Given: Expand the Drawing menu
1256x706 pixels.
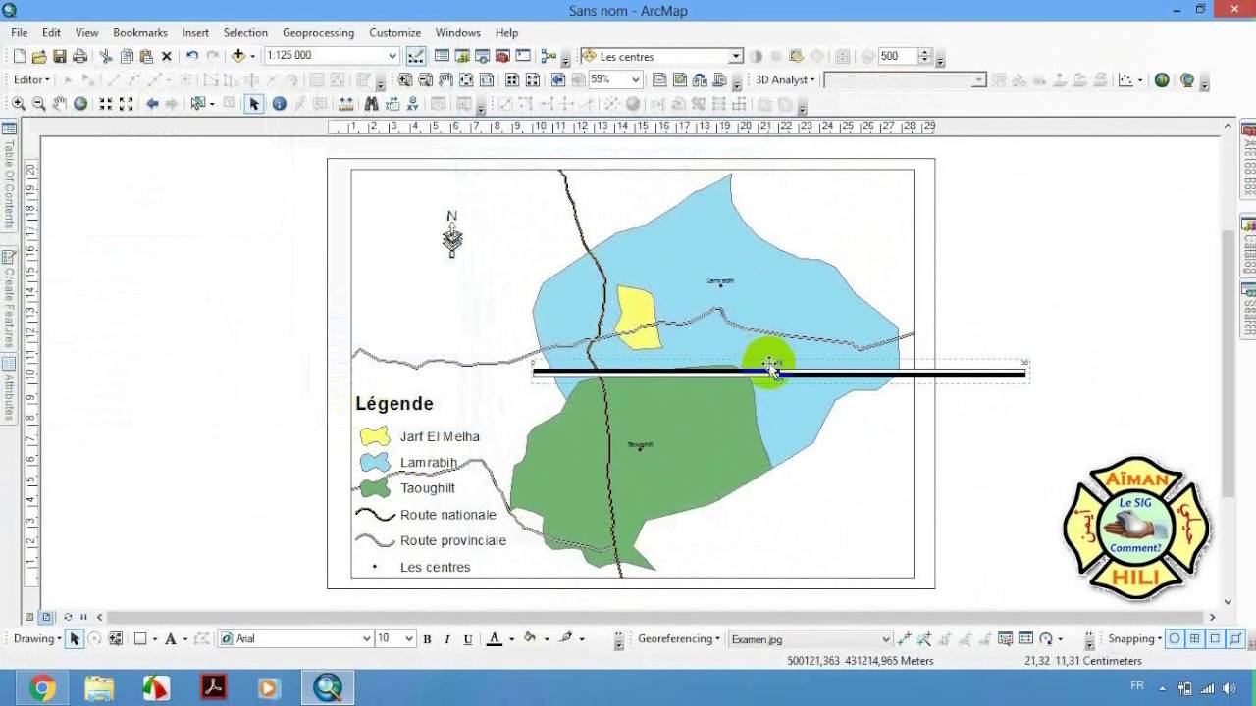Looking at the screenshot, I should pyautogui.click(x=37, y=639).
